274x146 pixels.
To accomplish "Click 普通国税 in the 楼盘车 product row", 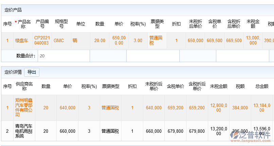I will point(156,40).
